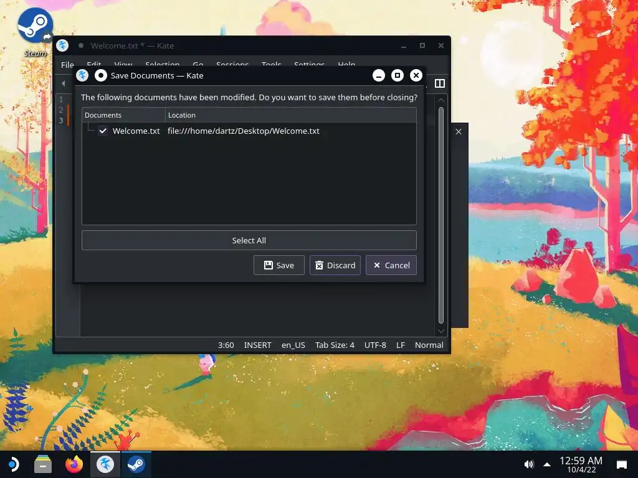Open the en_US language dropdown
This screenshot has width=638, height=478.
[293, 345]
